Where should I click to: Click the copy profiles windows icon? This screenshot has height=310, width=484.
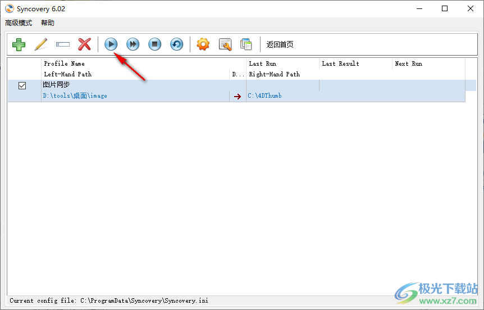pyautogui.click(x=246, y=44)
